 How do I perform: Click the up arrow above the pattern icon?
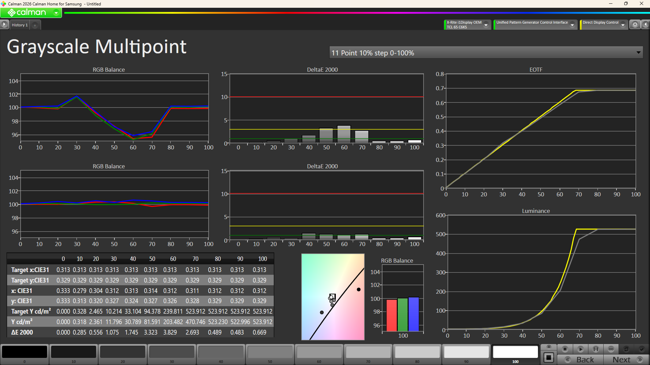click(x=549, y=347)
